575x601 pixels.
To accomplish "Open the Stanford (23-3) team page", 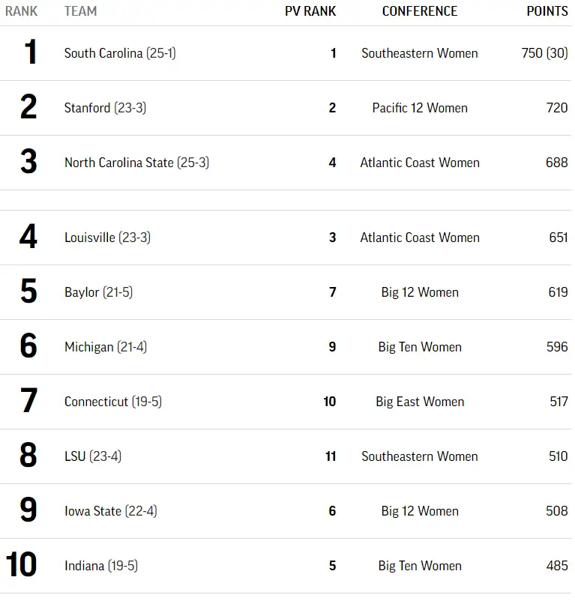I will tap(105, 108).
